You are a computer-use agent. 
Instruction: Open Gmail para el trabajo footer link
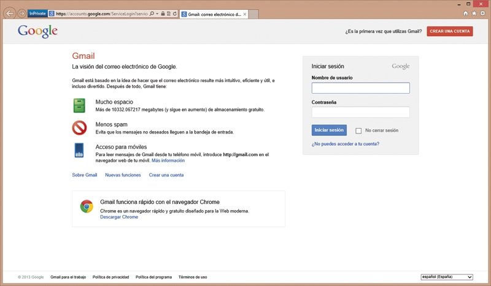[68, 277]
